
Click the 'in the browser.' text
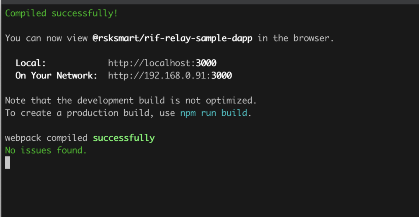tap(296, 38)
